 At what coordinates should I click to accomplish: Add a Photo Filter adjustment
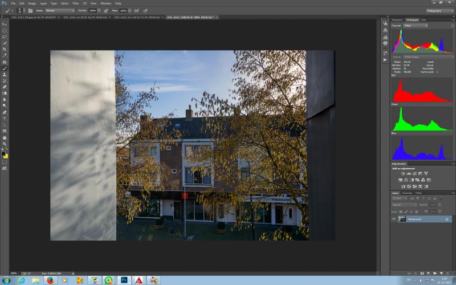point(417,180)
